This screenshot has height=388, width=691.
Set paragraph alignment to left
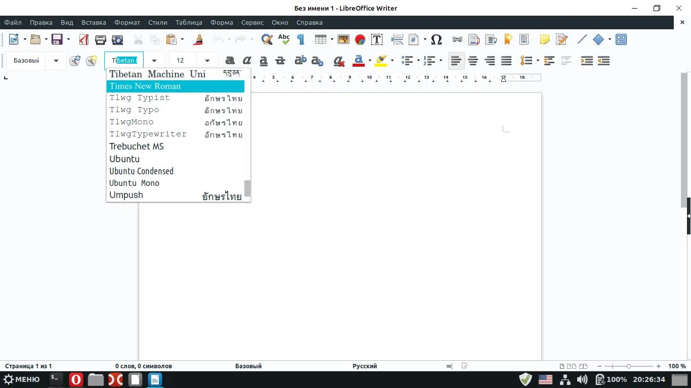pos(456,61)
